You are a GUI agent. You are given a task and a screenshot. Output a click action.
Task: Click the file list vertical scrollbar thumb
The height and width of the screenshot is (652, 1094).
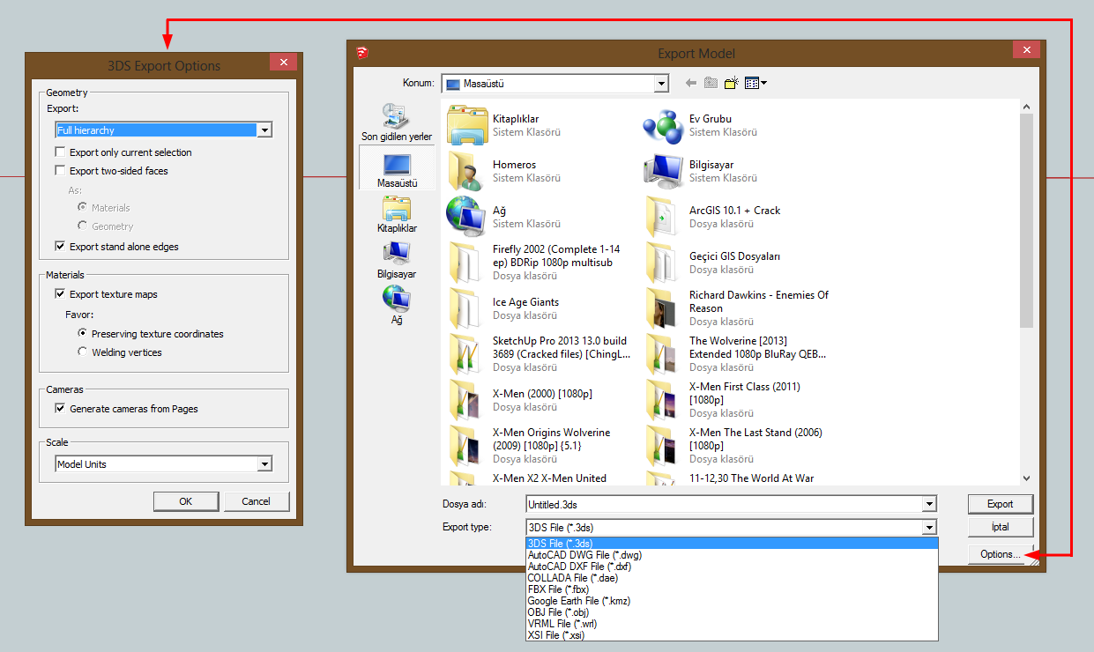tap(1026, 220)
